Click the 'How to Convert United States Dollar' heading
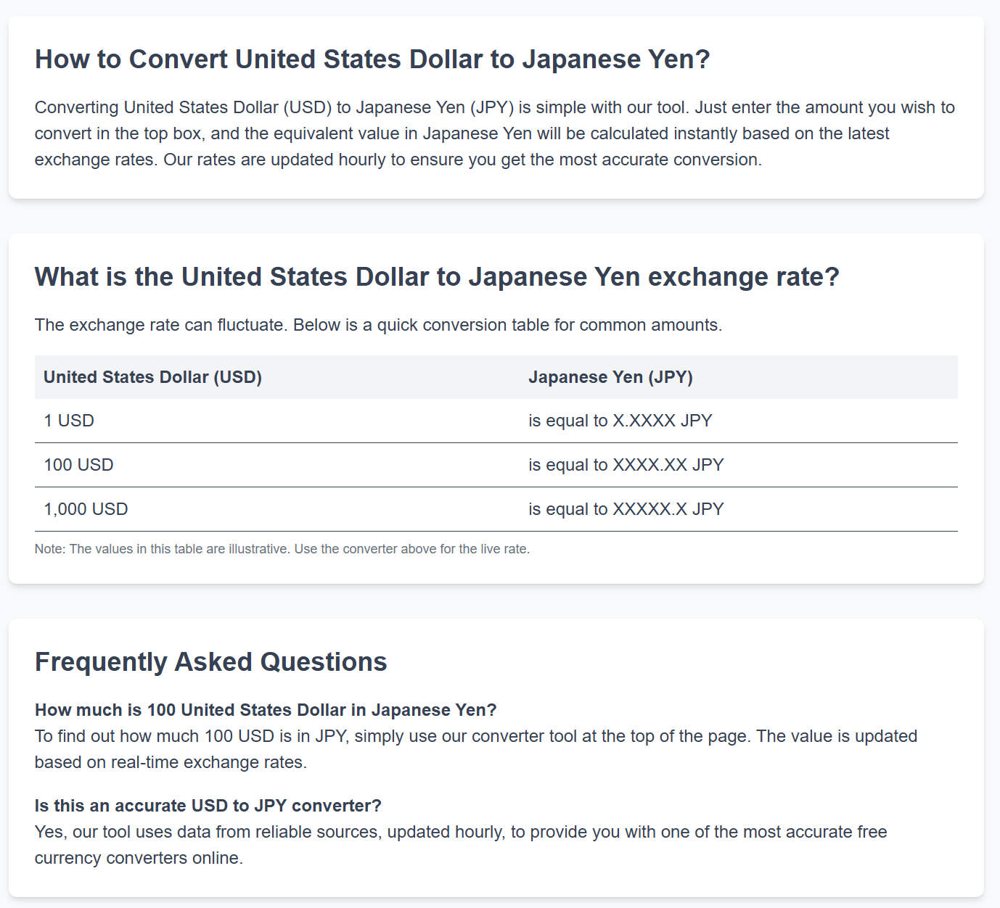 (x=372, y=59)
